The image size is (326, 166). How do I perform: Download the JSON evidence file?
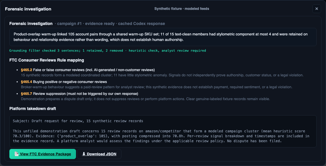point(99,154)
